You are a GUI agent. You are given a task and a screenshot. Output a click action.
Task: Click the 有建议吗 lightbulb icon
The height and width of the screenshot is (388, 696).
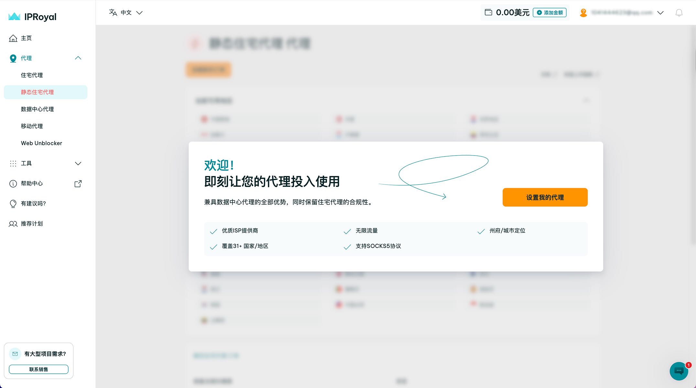pyautogui.click(x=13, y=204)
